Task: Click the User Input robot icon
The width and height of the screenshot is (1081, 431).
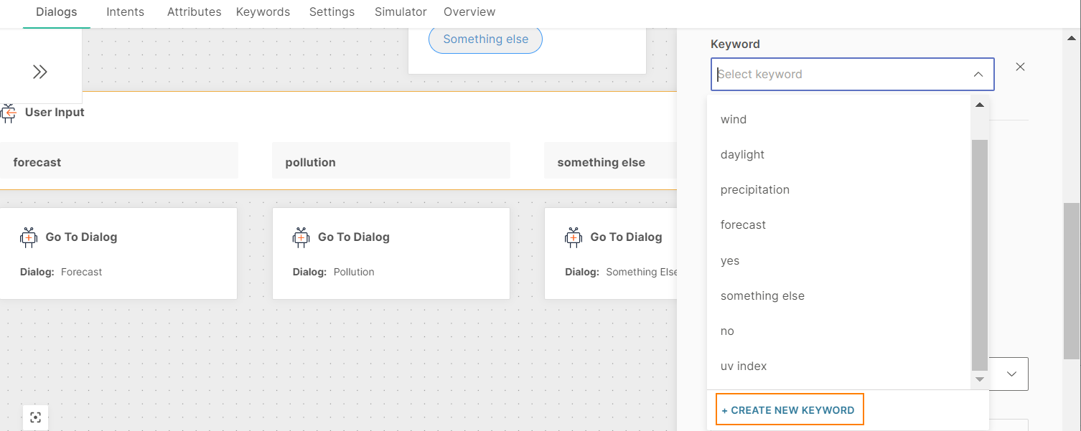Action: [10, 113]
